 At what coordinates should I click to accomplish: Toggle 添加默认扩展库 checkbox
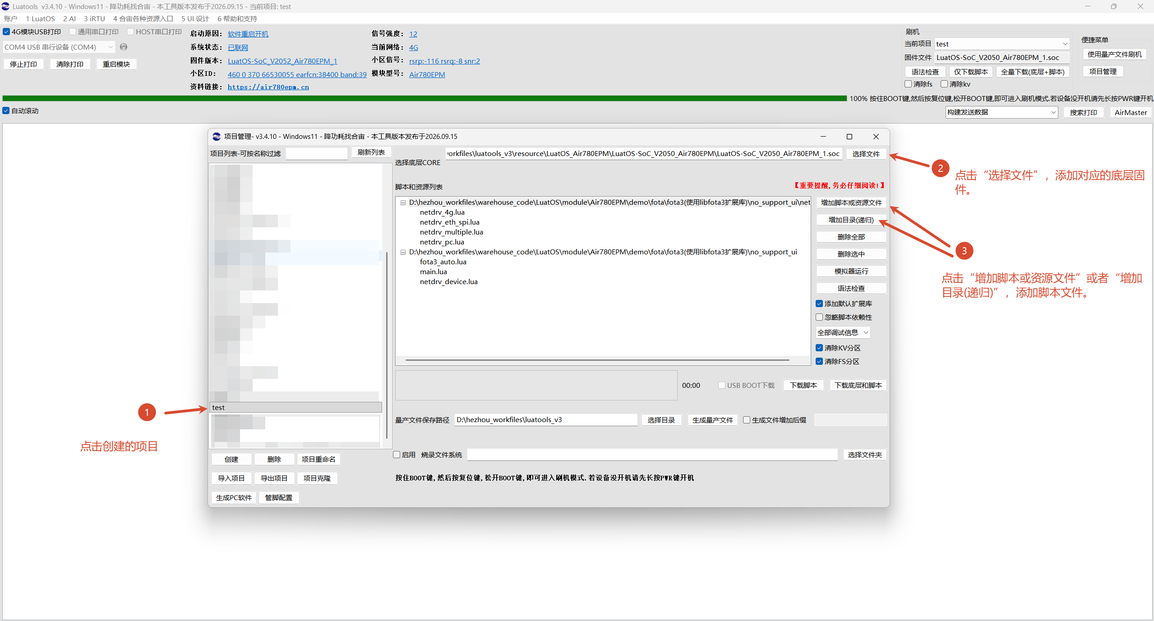(x=819, y=304)
